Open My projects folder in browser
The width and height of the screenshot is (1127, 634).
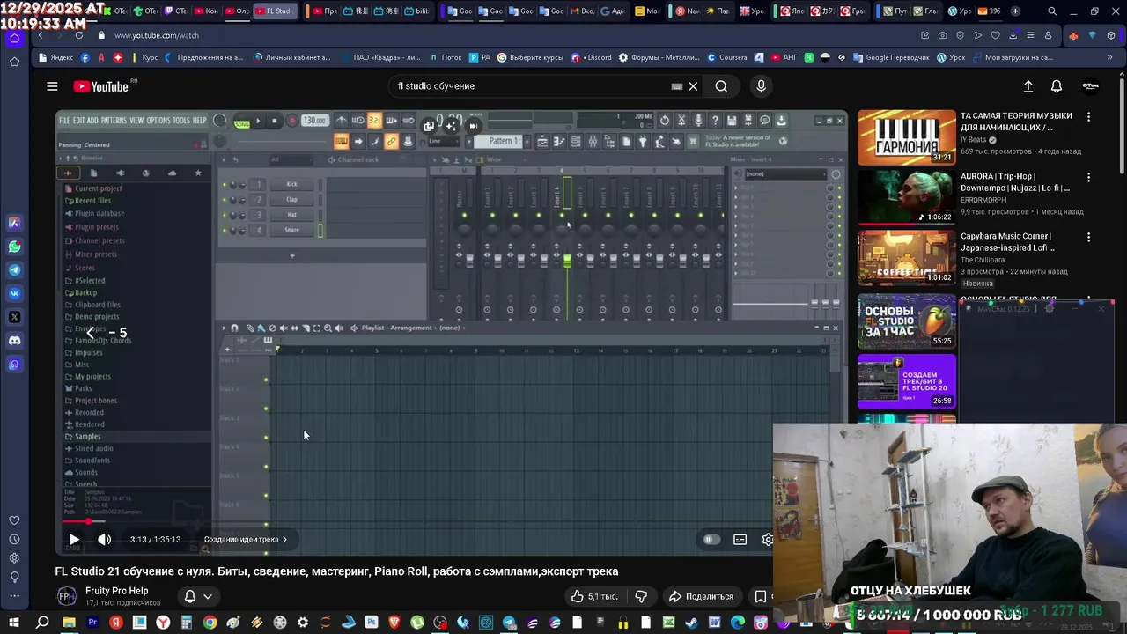point(87,377)
